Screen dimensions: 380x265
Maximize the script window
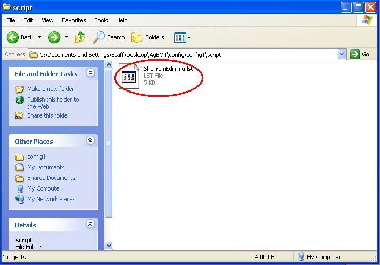[358, 7]
